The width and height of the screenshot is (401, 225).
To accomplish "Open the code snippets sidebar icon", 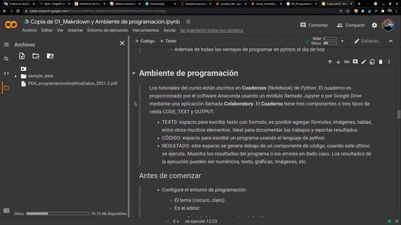I will click(x=6, y=74).
